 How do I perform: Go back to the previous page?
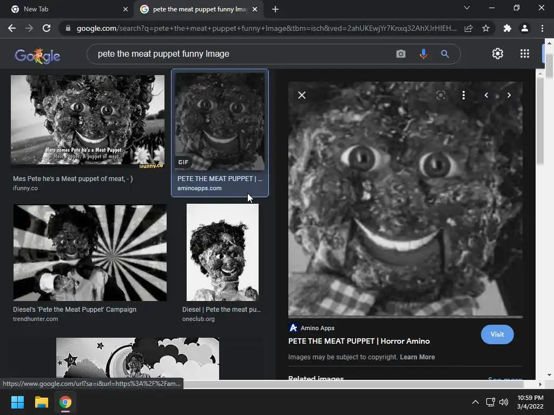pos(12,28)
